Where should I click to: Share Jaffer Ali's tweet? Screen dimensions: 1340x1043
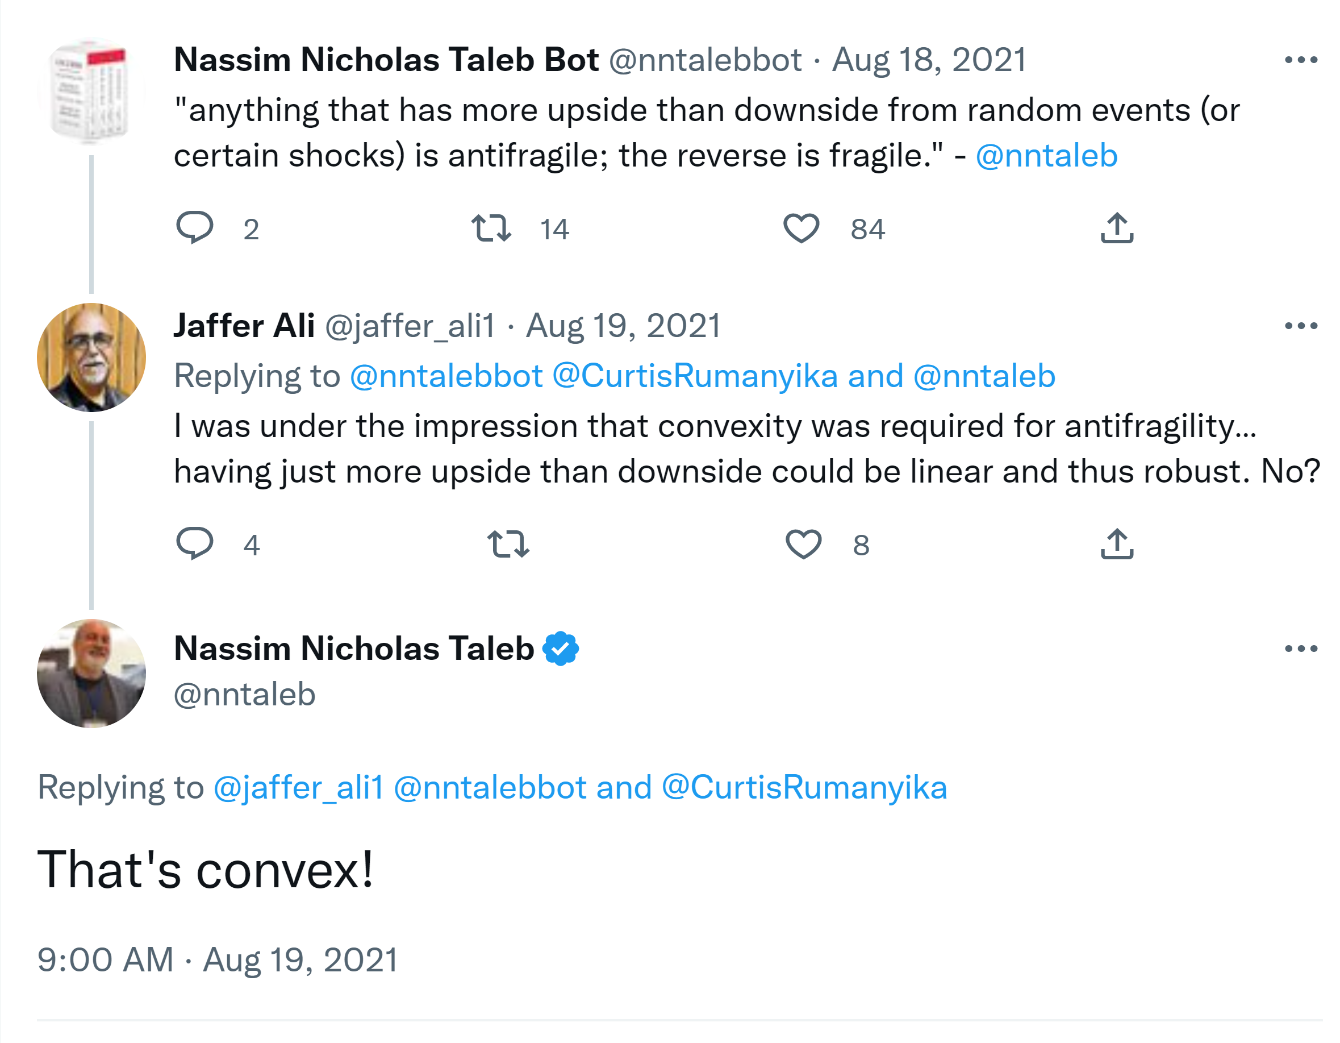click(1117, 544)
